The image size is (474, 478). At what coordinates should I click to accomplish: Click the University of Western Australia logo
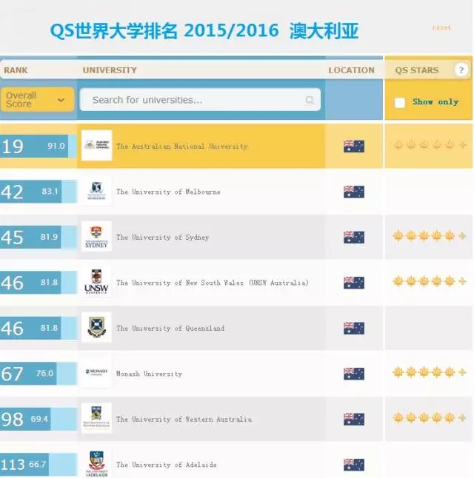[97, 418]
